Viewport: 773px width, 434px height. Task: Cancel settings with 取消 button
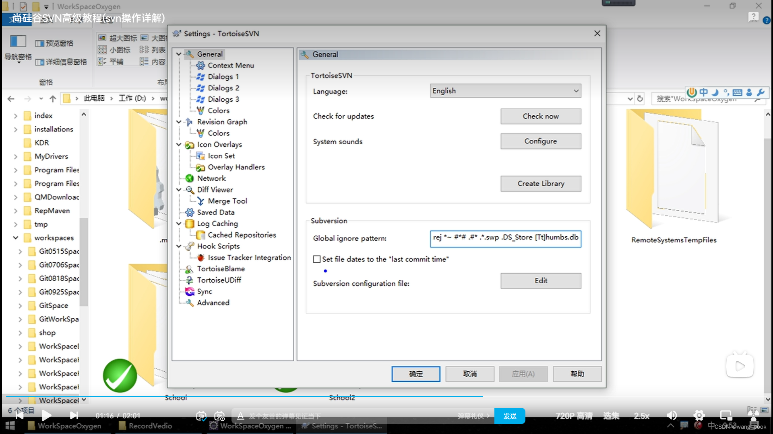tap(470, 374)
